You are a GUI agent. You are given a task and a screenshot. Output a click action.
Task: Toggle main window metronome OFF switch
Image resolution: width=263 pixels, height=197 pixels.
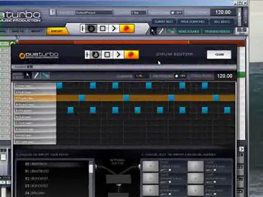pos(176,13)
